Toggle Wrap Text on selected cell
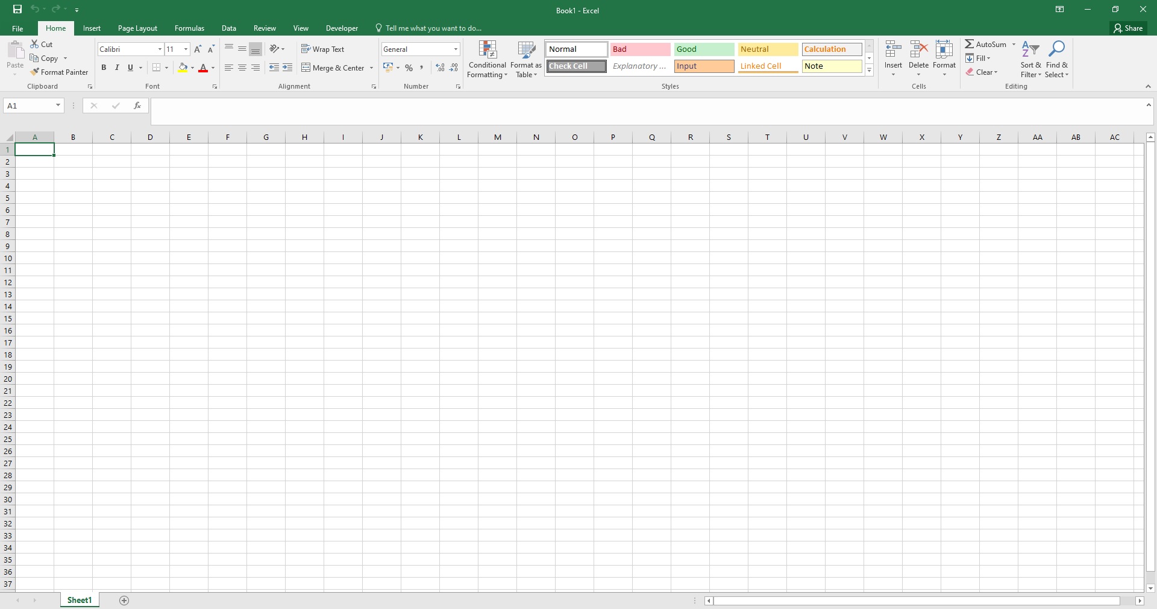1157x609 pixels. coord(323,49)
